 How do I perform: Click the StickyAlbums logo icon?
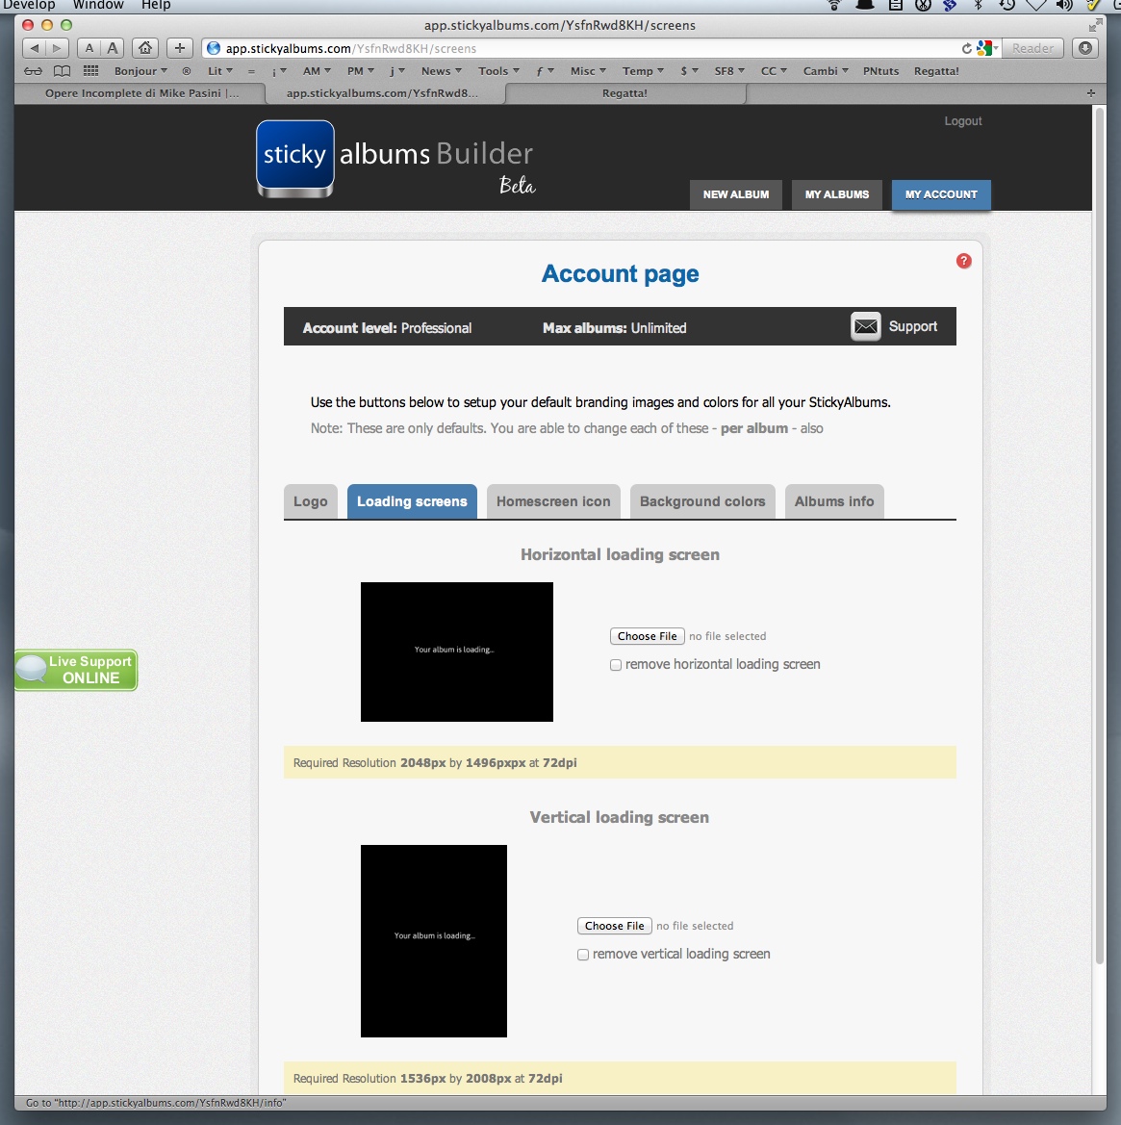click(x=295, y=159)
